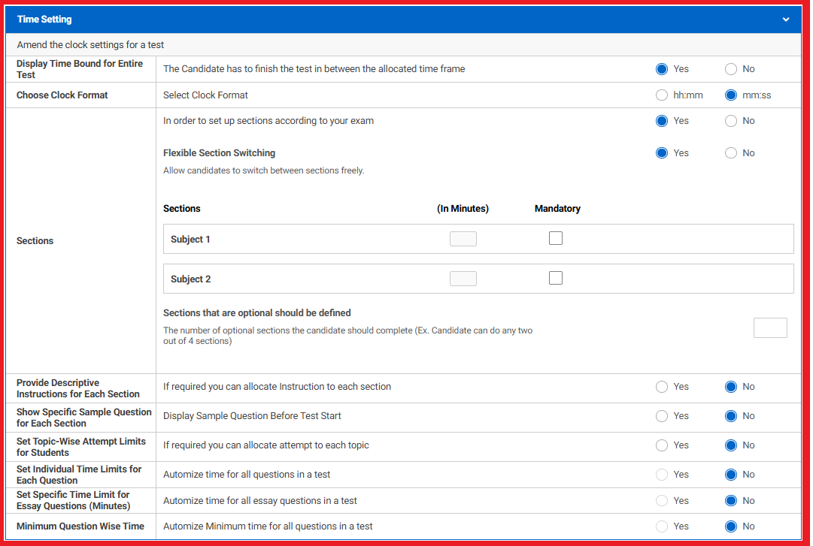
Task: Click the Time Setting header bar
Action: 376,20
